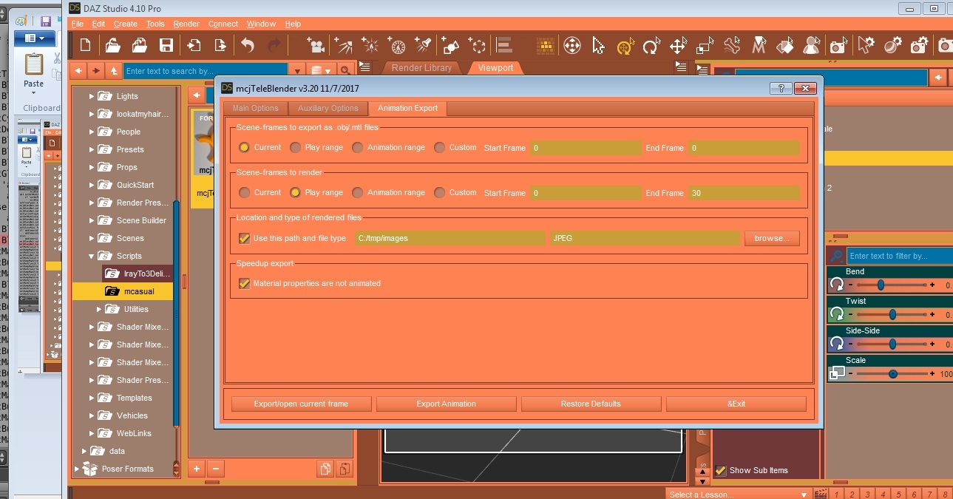The image size is (953, 499).
Task: Open the Render menu
Action: coord(186,24)
